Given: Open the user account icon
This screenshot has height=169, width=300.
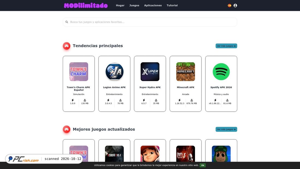Looking at the screenshot, I should tap(235, 5).
